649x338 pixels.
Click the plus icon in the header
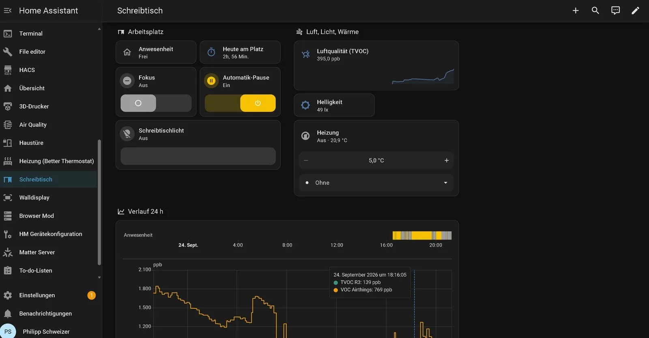[x=576, y=11]
